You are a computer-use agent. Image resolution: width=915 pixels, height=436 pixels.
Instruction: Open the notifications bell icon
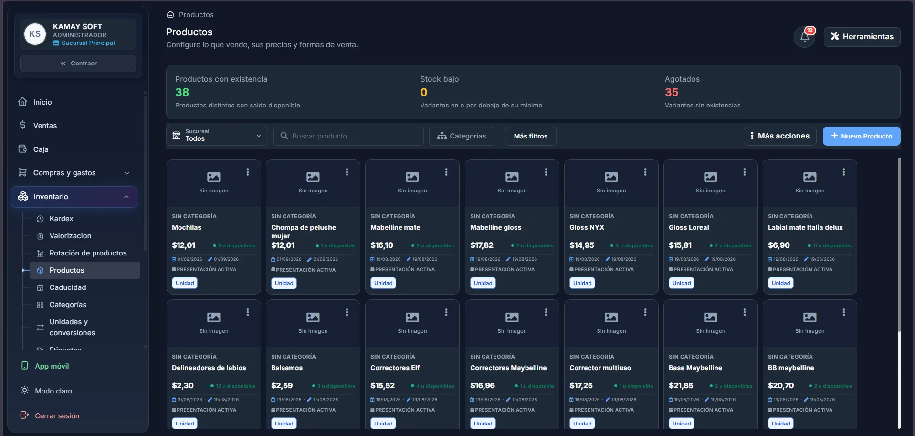805,37
